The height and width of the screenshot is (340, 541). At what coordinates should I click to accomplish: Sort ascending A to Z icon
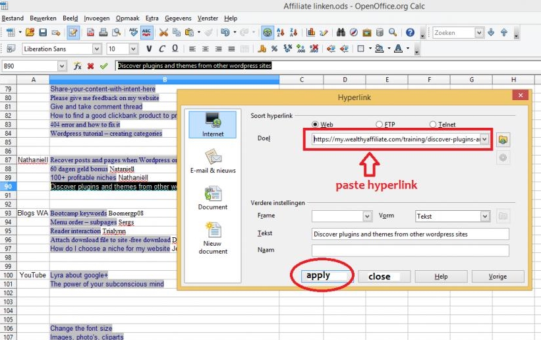tap(280, 32)
